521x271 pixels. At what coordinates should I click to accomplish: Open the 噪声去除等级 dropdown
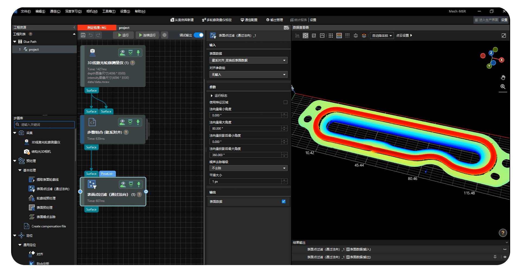[248, 168]
